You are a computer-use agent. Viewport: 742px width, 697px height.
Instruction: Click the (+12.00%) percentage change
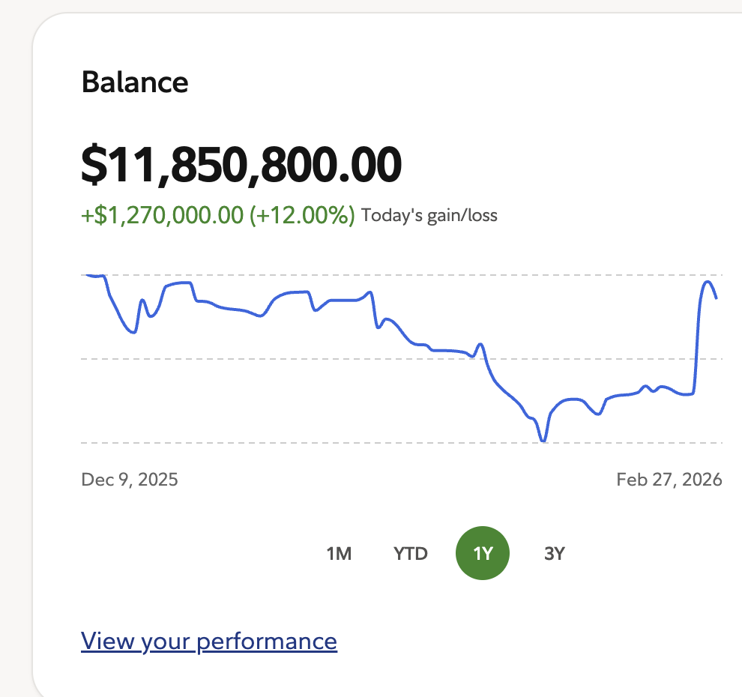[x=302, y=216]
